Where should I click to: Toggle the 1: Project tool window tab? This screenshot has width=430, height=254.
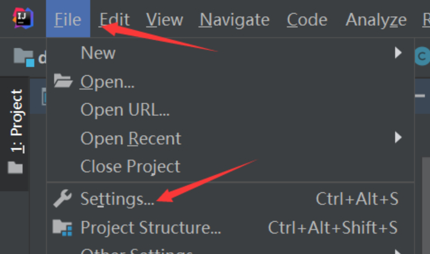click(16, 121)
